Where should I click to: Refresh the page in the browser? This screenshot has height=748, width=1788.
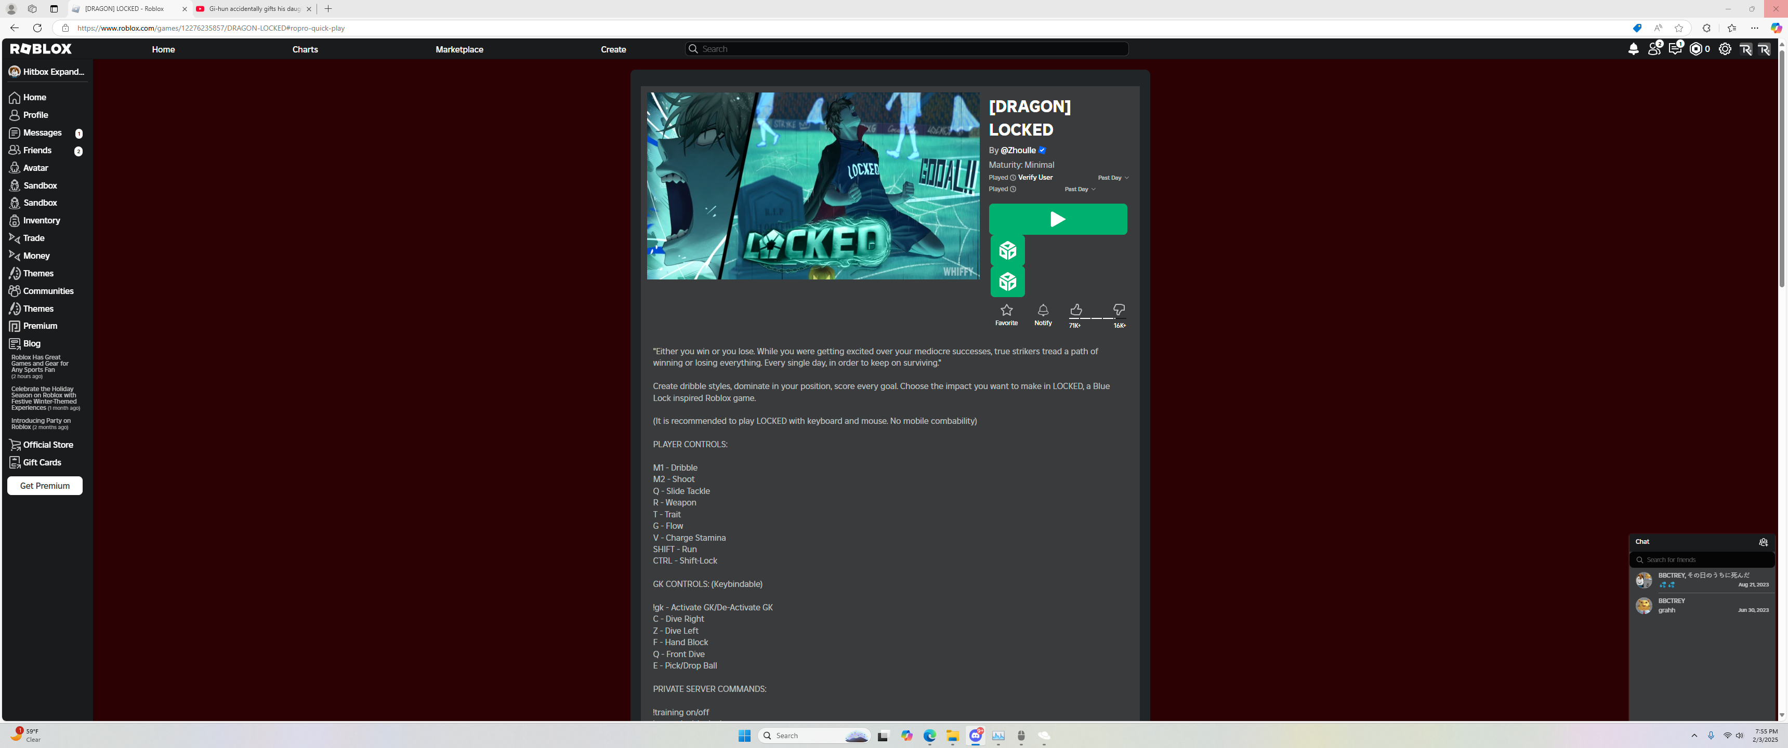click(37, 28)
